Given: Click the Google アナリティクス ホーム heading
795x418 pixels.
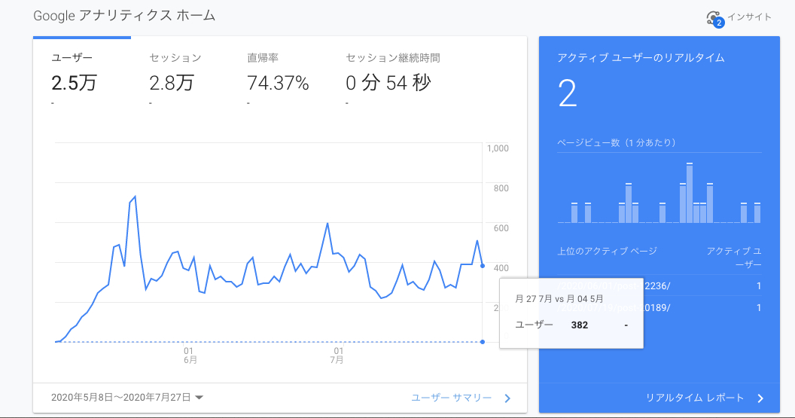Looking at the screenshot, I should [x=124, y=16].
